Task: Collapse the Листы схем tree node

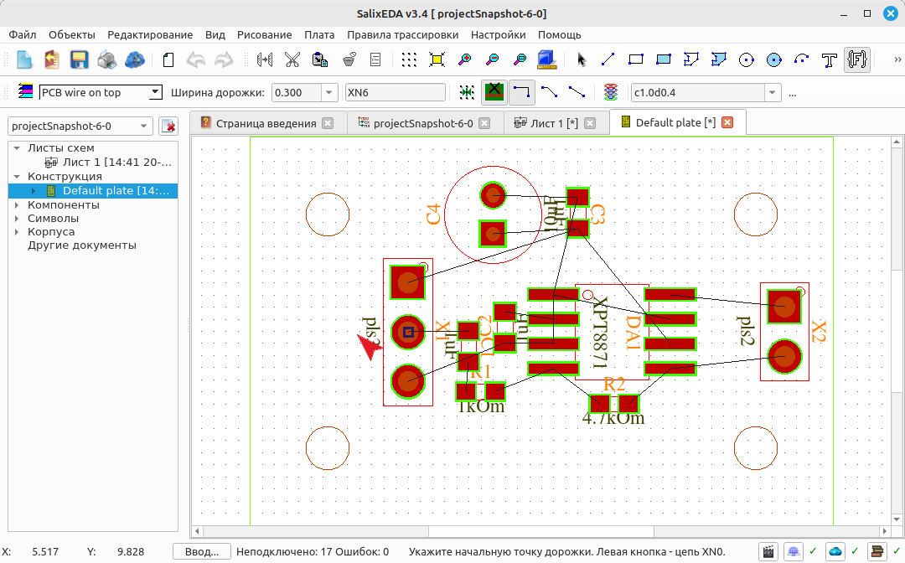Action: [17, 148]
